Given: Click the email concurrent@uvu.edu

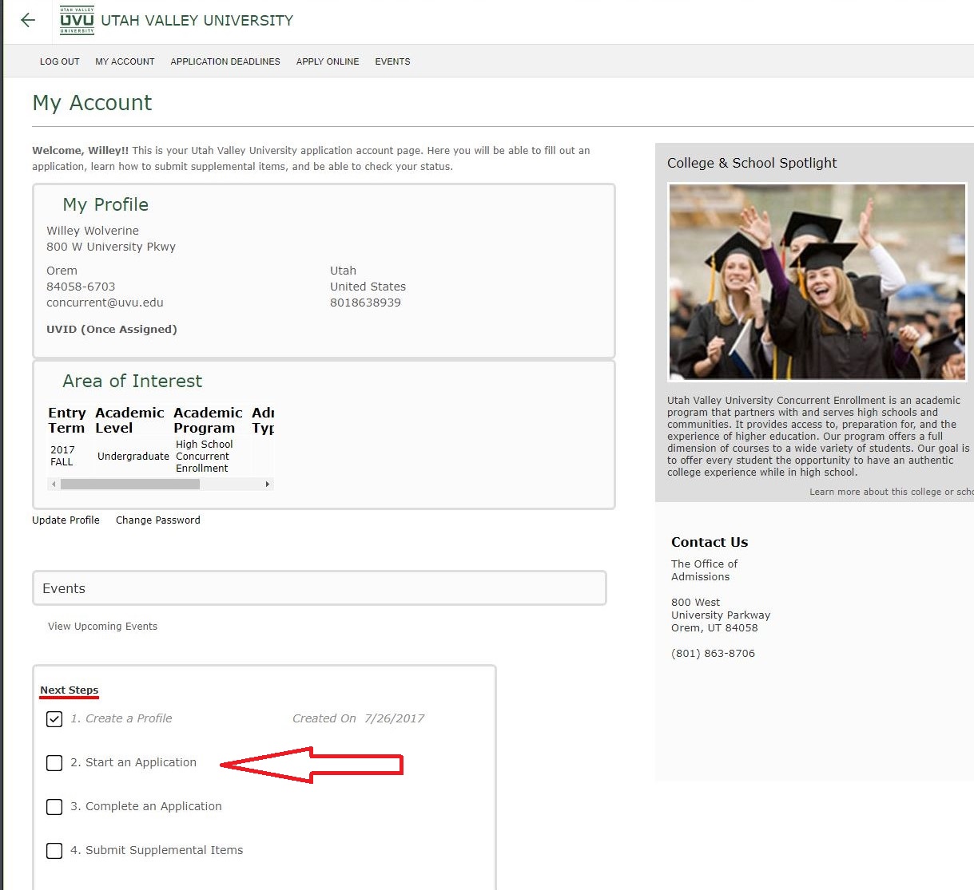Looking at the screenshot, I should click(105, 303).
